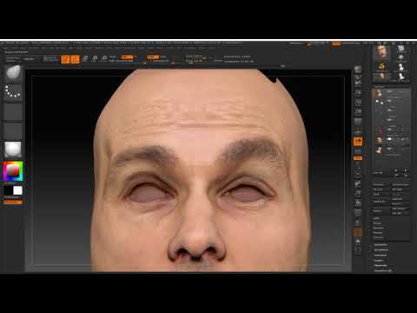
Task: Click the Zoom icon on right shelf
Action: [358, 93]
